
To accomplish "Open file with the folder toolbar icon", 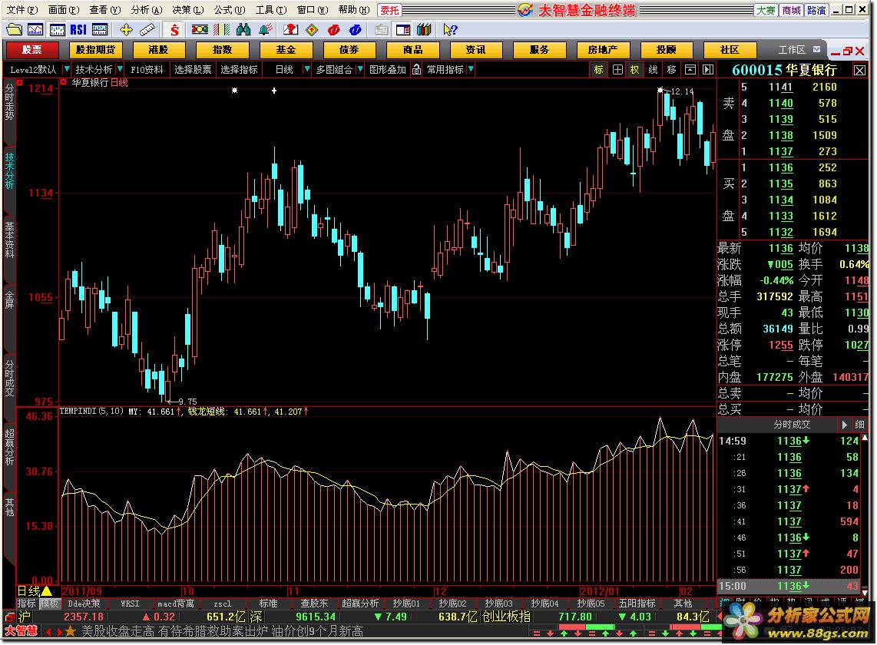I will coord(14,30).
